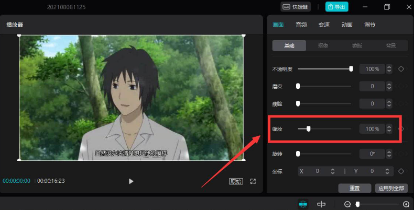Click the 瘦脸 slider handle

tap(298, 103)
